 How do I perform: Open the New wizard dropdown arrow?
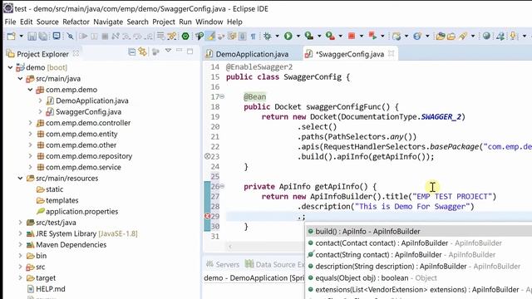(x=21, y=36)
